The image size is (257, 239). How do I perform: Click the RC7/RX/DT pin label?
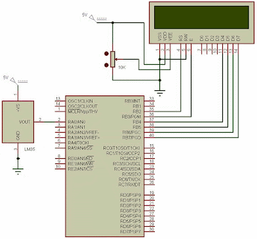[130, 185]
